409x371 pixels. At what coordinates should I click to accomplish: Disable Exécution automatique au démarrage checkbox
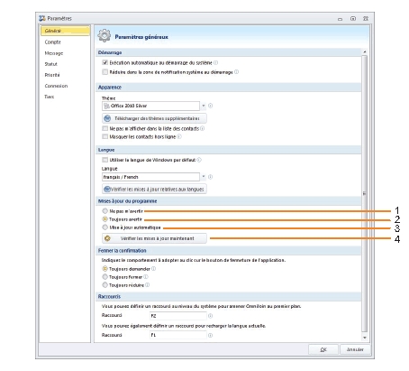tap(105, 62)
